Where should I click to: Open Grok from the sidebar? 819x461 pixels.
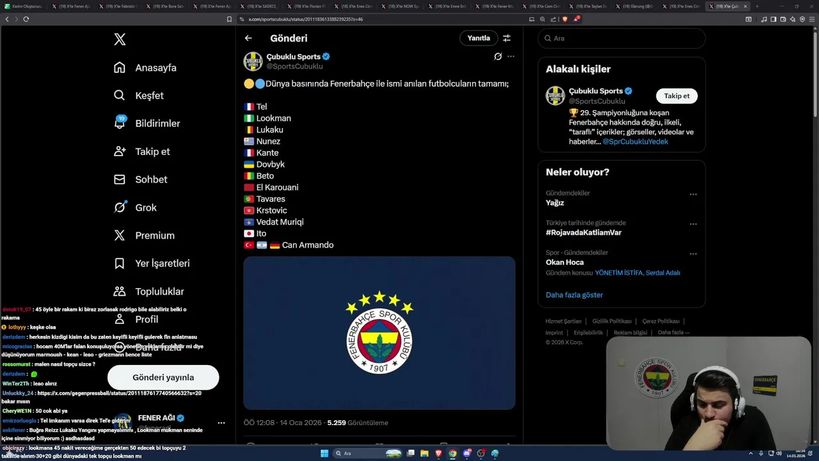[135, 207]
